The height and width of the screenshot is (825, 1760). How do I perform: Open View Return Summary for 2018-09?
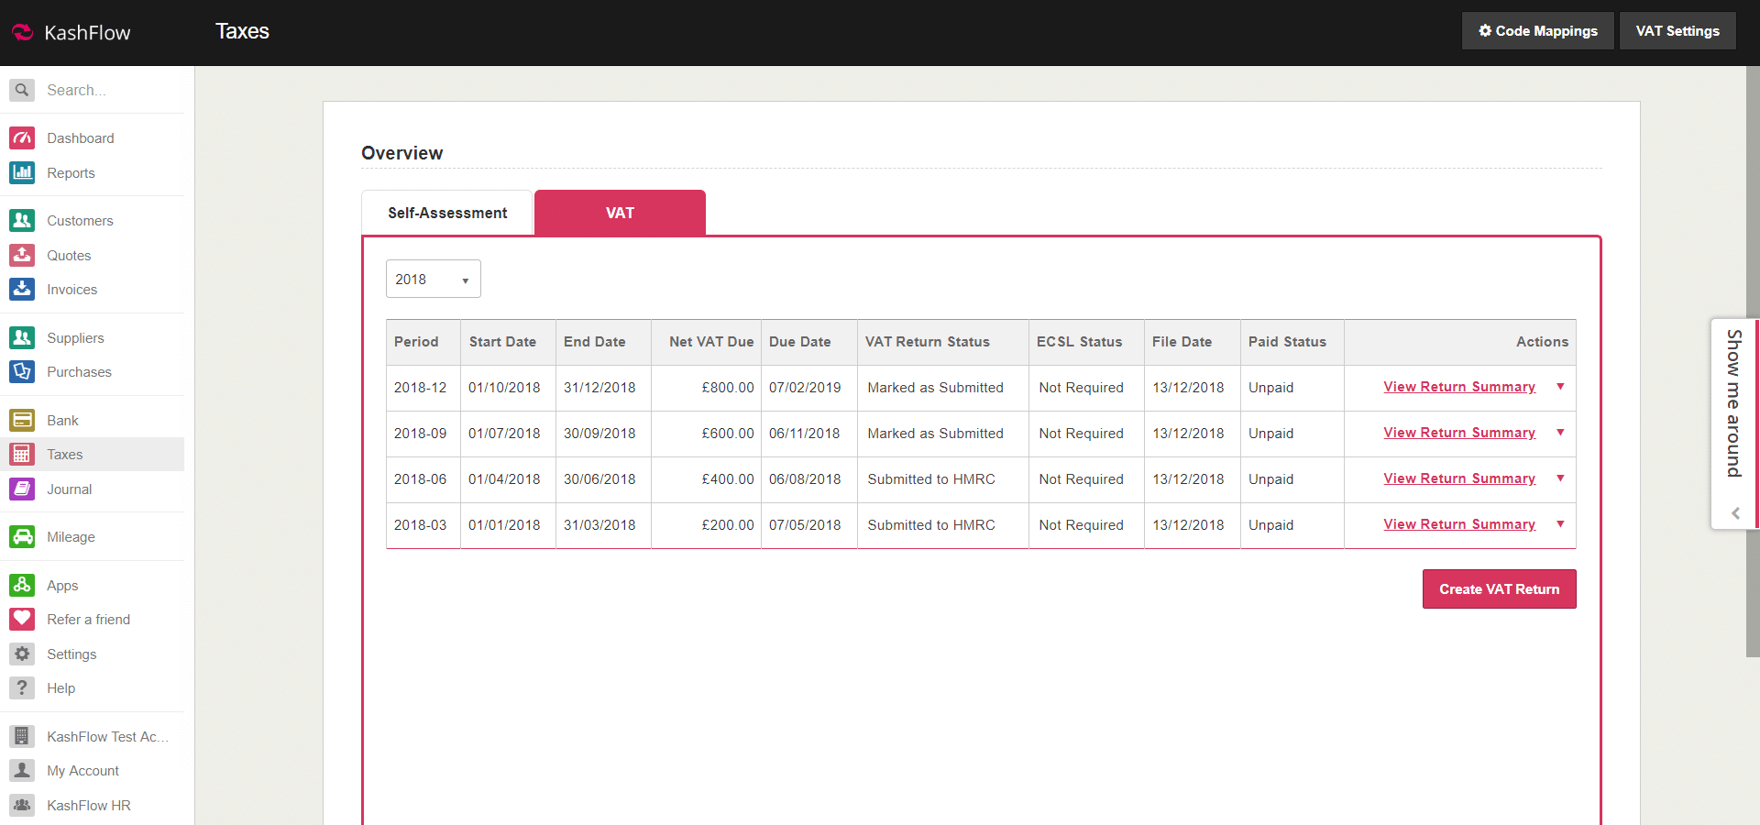[x=1458, y=433]
